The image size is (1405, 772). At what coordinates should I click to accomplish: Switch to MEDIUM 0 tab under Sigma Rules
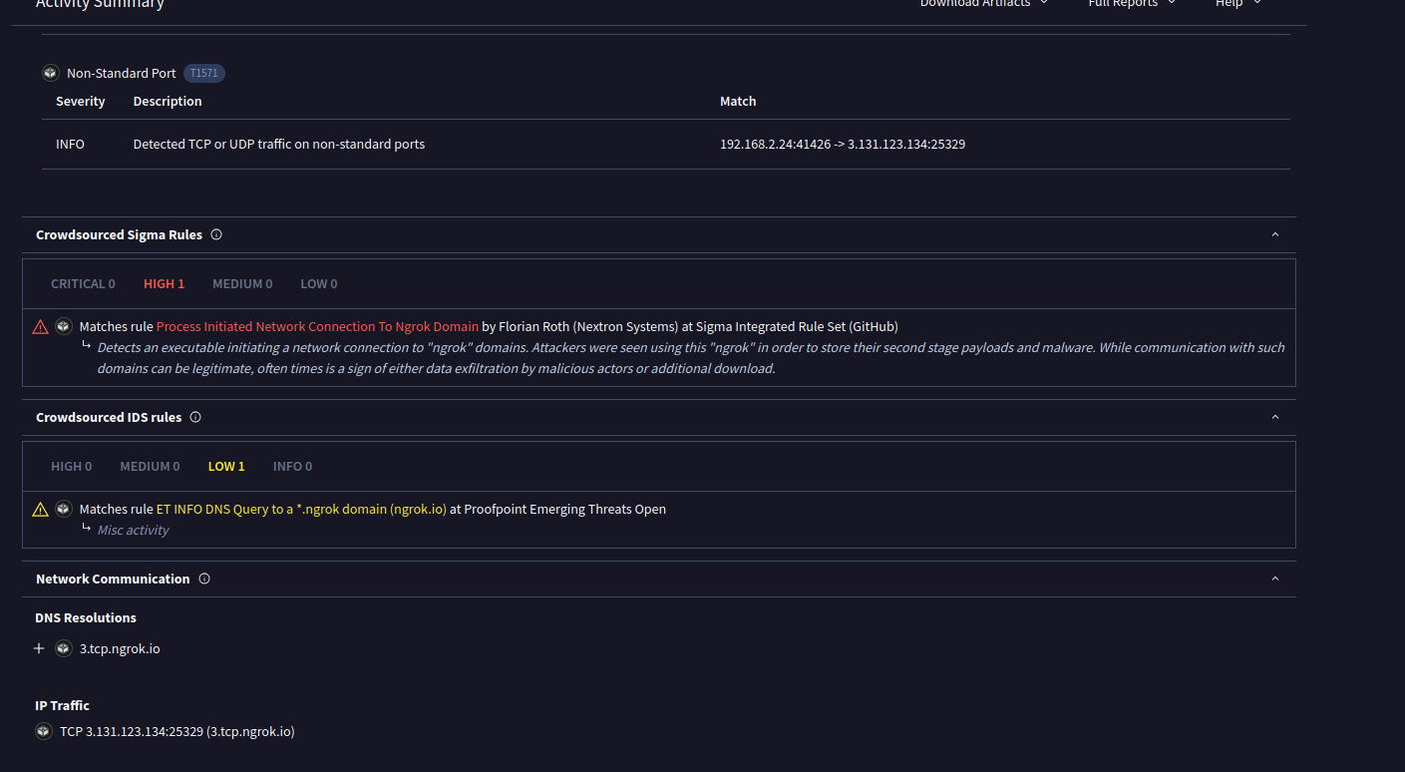(242, 284)
